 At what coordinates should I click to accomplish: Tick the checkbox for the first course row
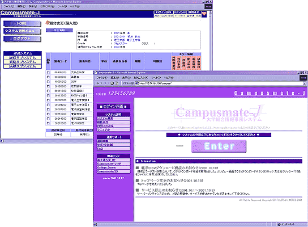48,72
